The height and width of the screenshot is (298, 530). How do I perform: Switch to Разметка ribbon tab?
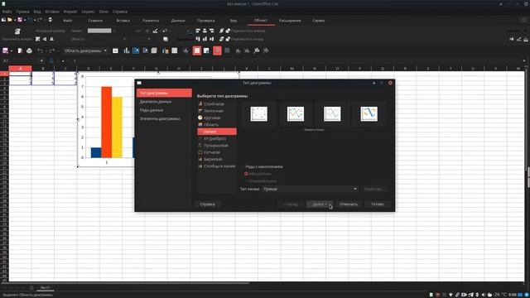click(151, 21)
